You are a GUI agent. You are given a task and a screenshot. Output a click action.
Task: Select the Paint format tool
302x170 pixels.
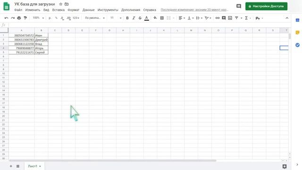(25, 18)
